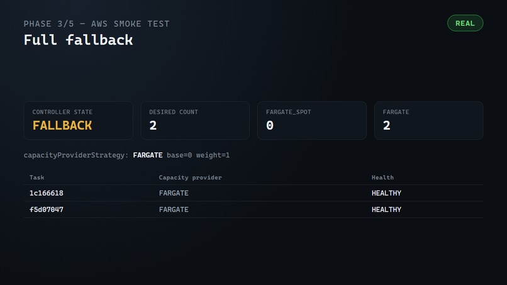
Task: Select task f5d07047
Action: point(47,210)
